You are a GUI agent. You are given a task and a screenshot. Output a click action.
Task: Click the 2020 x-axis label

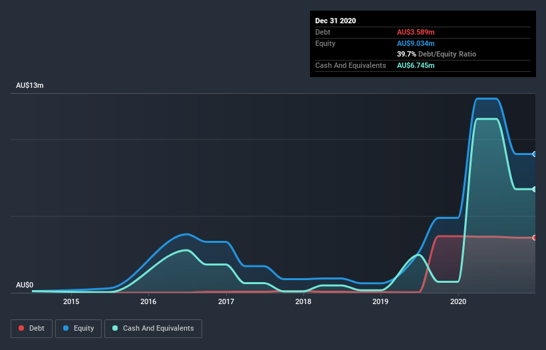(x=458, y=301)
